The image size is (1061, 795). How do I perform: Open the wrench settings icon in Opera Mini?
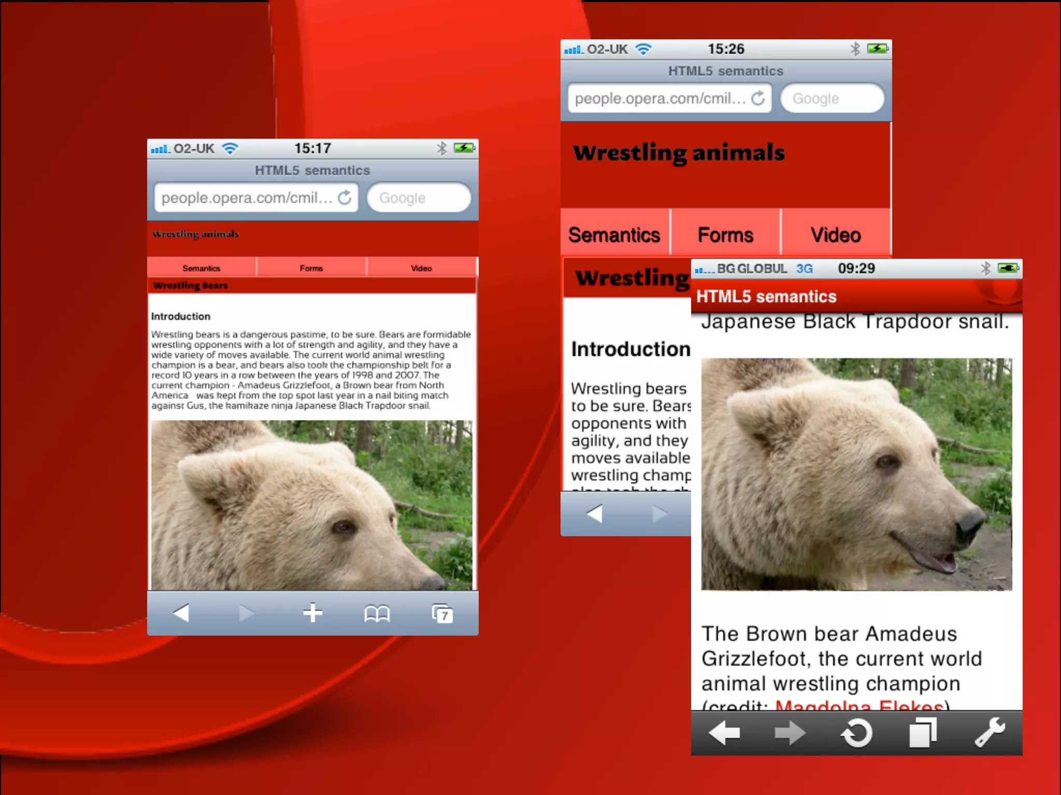(990, 732)
